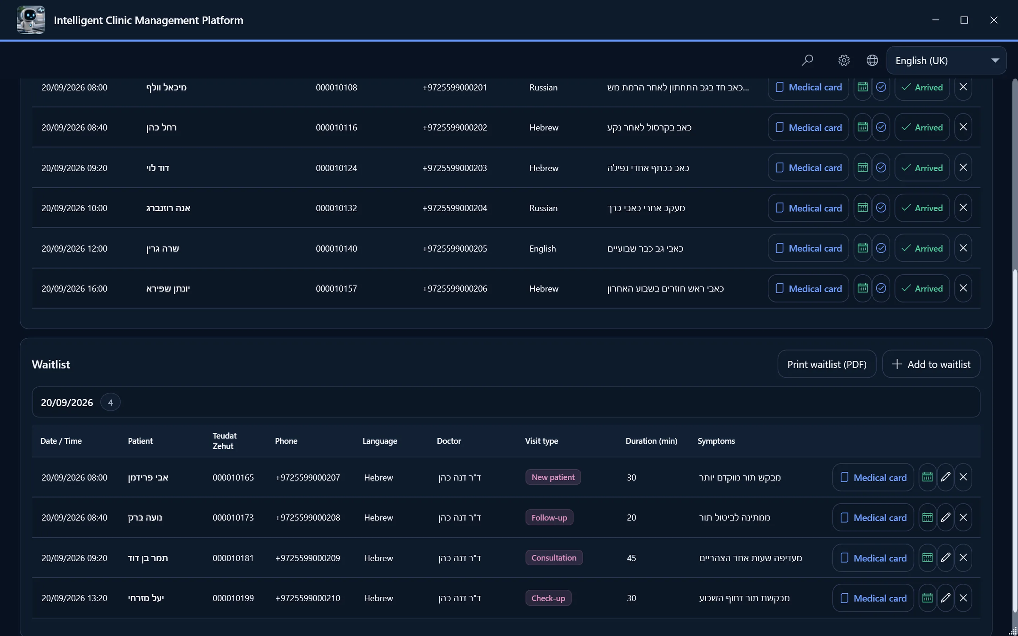Open Medical card for patient 000010140
This screenshot has height=636, width=1018.
click(x=808, y=248)
